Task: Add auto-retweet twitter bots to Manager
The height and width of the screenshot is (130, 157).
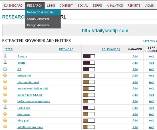Action: [x=135, y=89]
